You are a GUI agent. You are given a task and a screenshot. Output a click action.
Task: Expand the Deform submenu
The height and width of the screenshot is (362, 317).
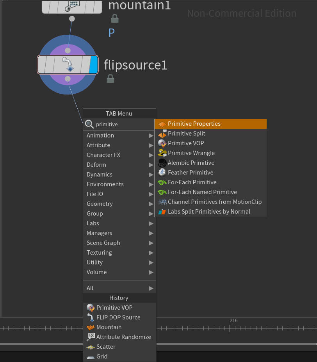pyautogui.click(x=119, y=165)
